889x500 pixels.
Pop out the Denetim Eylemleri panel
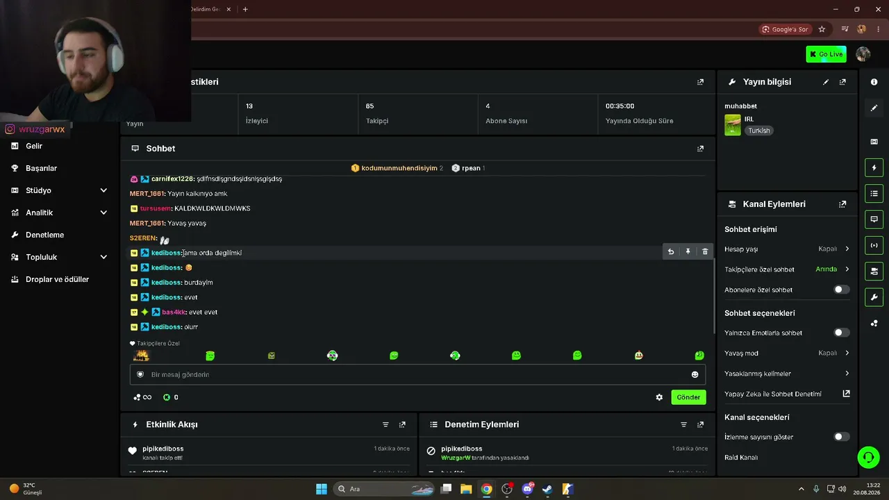tap(700, 424)
